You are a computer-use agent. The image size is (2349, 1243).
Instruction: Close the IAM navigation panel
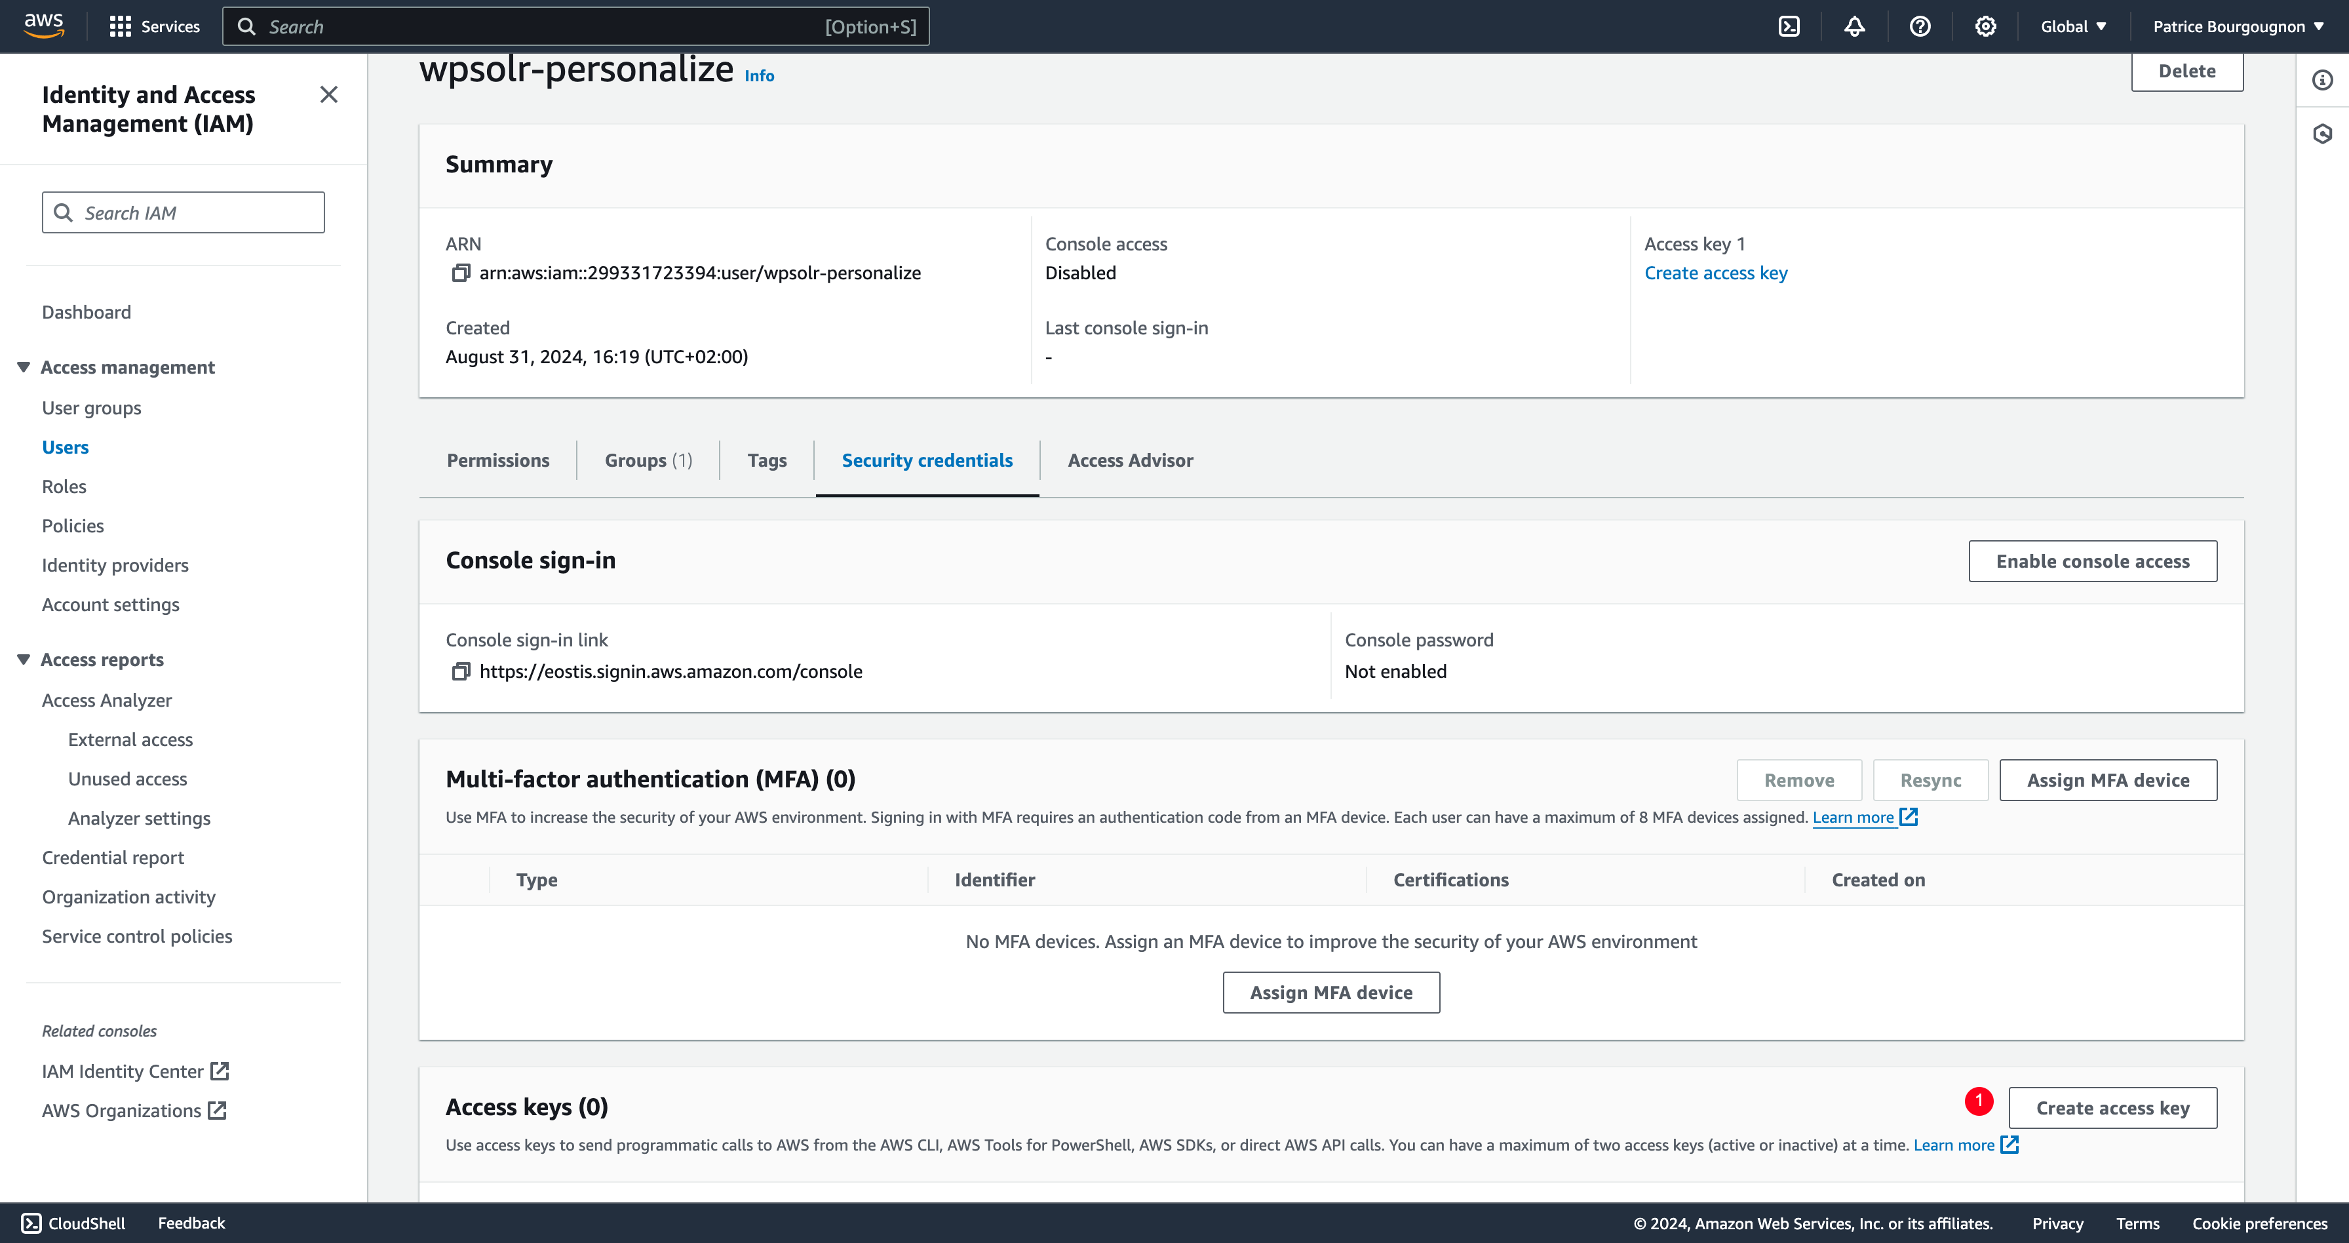[329, 95]
